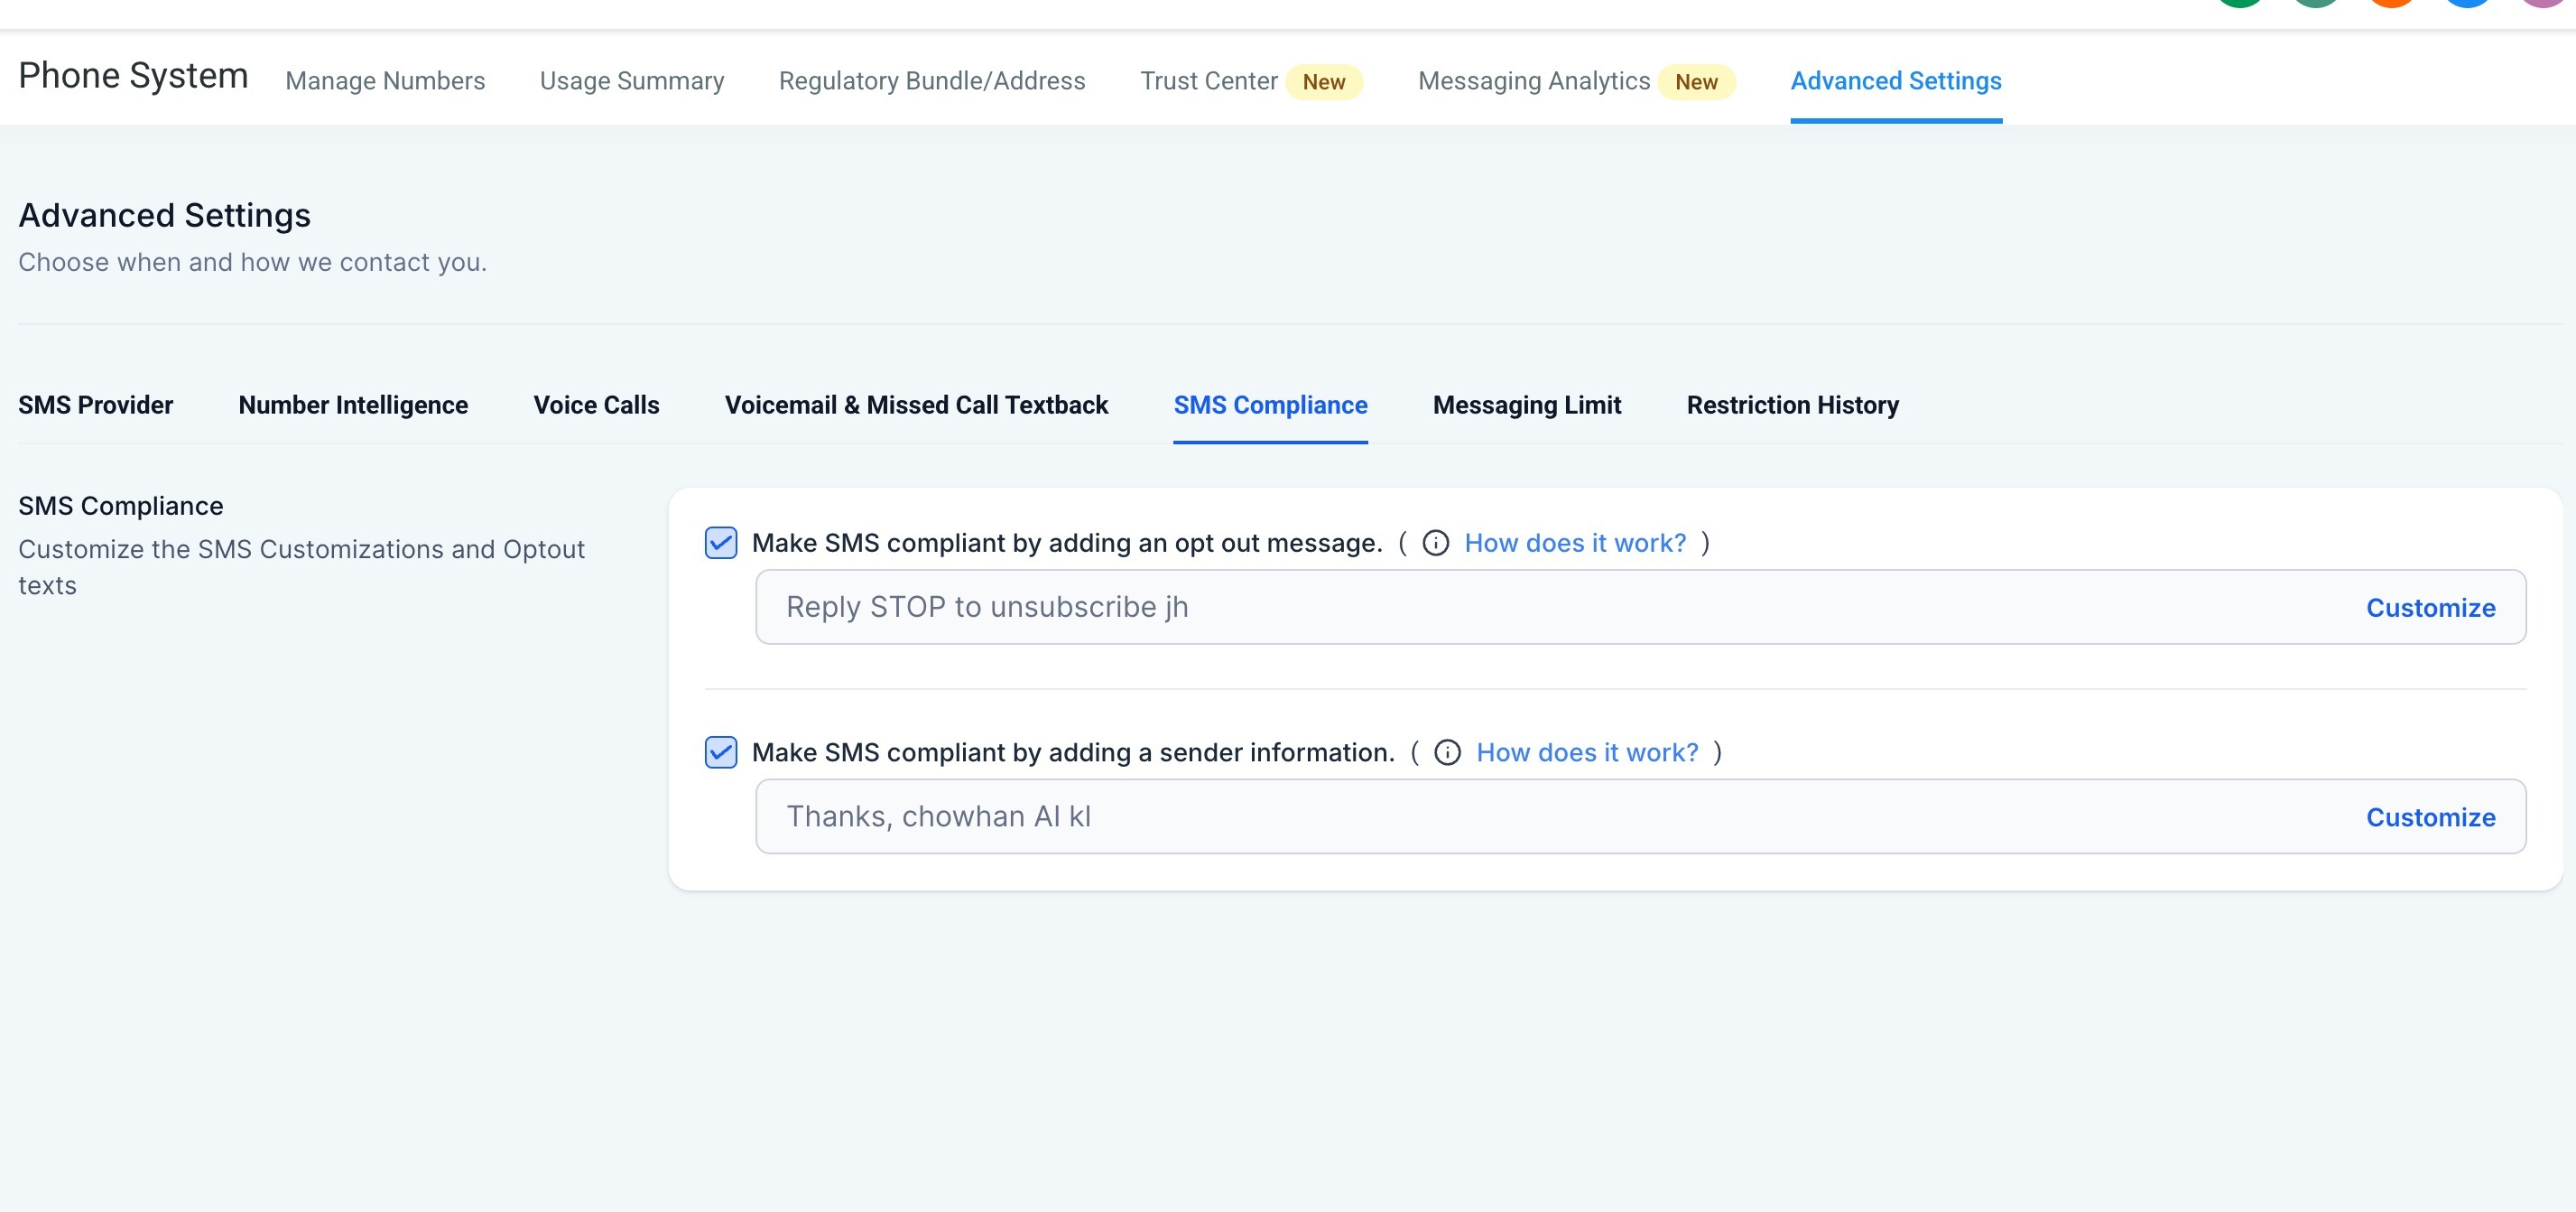
Task: Open Voicemail & Missed Call Textback
Action: (x=915, y=405)
